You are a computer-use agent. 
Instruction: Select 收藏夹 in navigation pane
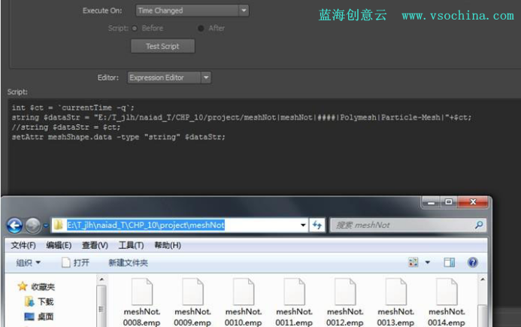click(x=37, y=286)
